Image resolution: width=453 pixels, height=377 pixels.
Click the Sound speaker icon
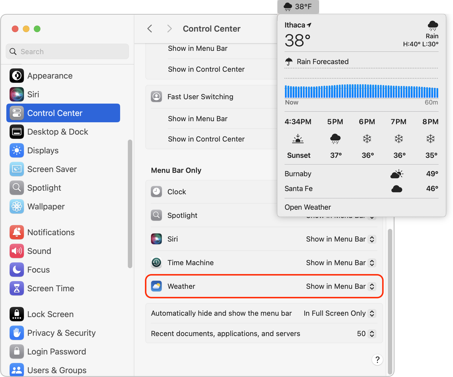click(x=17, y=251)
